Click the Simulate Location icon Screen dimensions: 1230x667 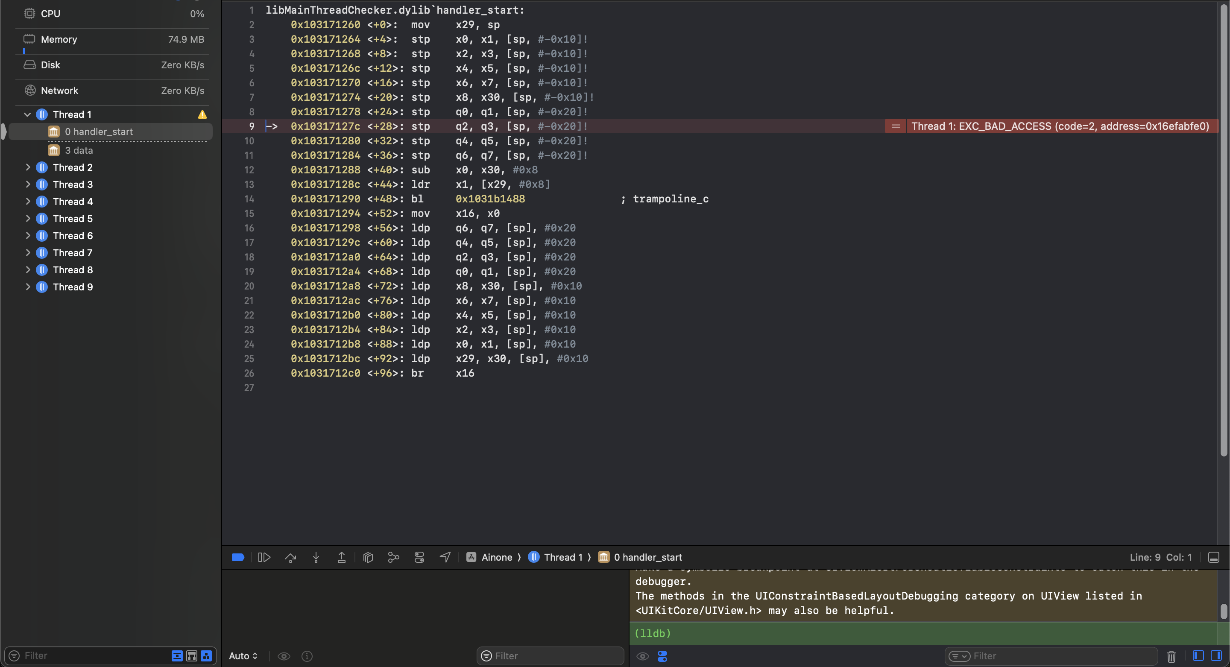coord(445,557)
